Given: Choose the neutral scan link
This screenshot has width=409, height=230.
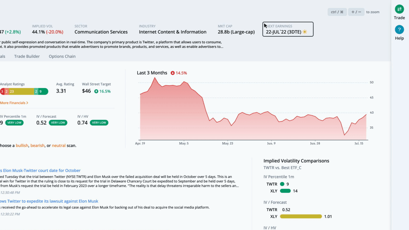Looking at the screenshot, I should pos(59,145).
